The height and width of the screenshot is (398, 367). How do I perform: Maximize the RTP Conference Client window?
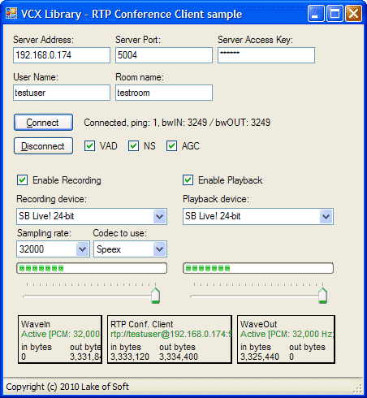coord(335,13)
